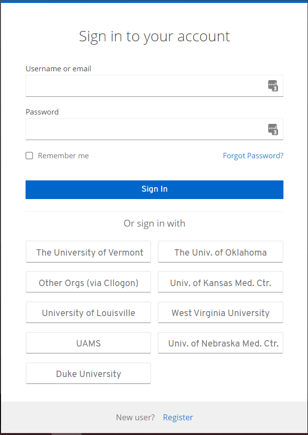Select The Univ. of Oklahoma sign-in option
Image resolution: width=308 pixels, height=435 pixels.
[220, 251]
